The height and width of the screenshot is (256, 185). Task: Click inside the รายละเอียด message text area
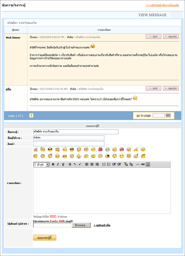pyautogui.click(x=102, y=191)
